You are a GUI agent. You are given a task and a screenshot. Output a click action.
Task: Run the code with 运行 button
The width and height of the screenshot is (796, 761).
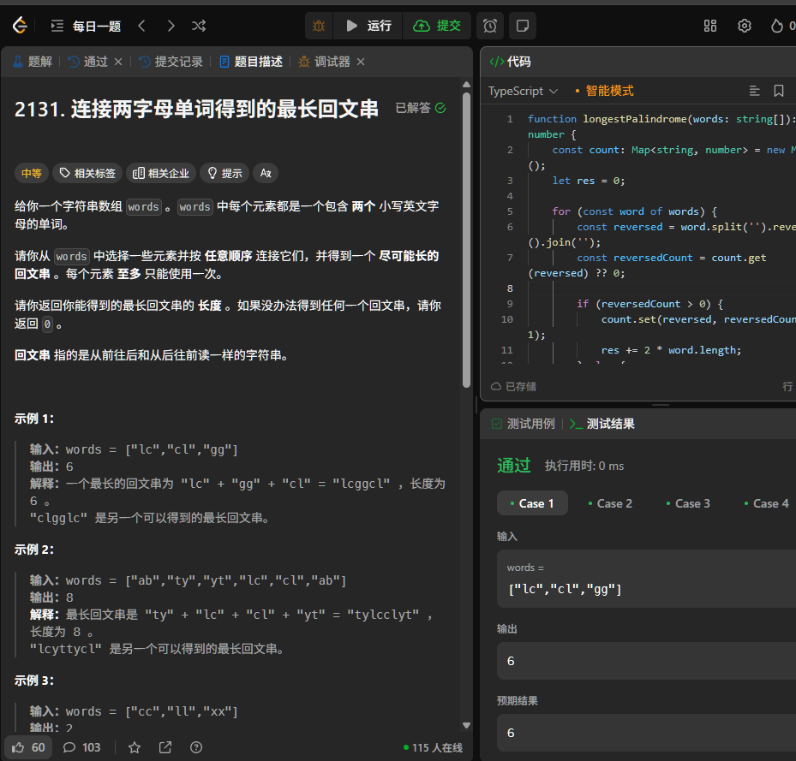click(368, 26)
